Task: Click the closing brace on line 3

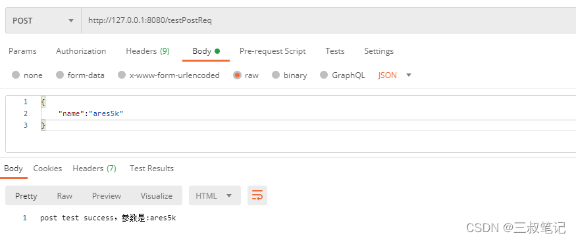Action: [x=43, y=125]
